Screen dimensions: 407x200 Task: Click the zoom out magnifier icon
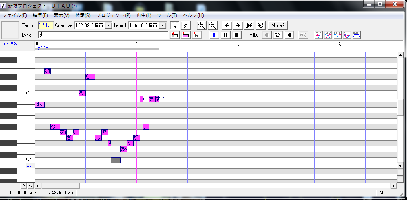tap(213, 25)
